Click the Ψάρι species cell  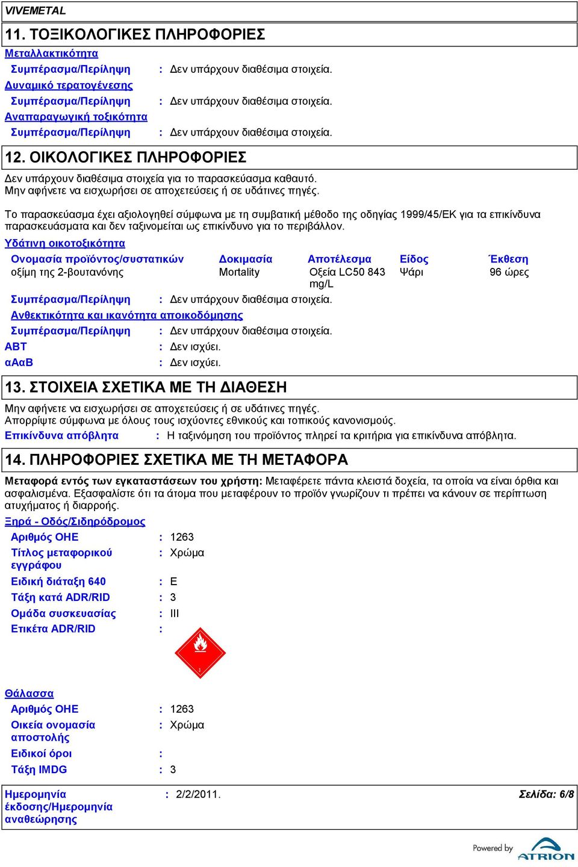[x=411, y=272]
